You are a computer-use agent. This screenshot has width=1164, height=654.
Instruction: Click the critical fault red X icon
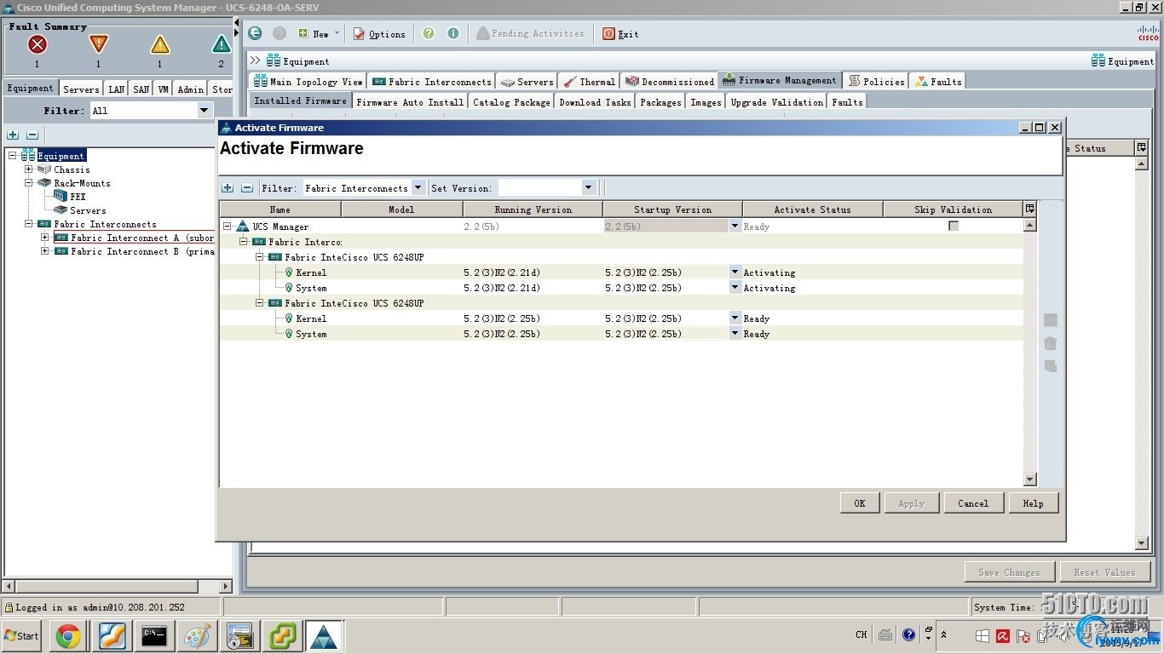(x=37, y=45)
